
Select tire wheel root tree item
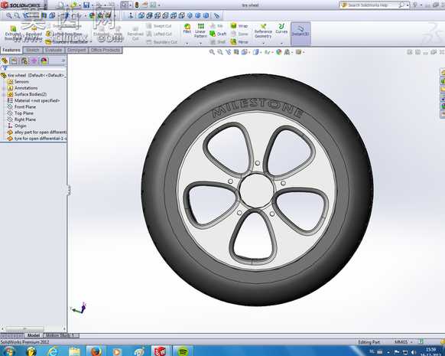[33, 75]
